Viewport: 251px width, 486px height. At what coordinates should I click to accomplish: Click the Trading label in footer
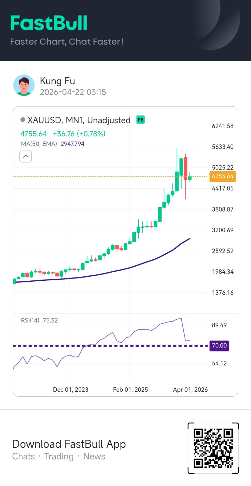(59, 456)
